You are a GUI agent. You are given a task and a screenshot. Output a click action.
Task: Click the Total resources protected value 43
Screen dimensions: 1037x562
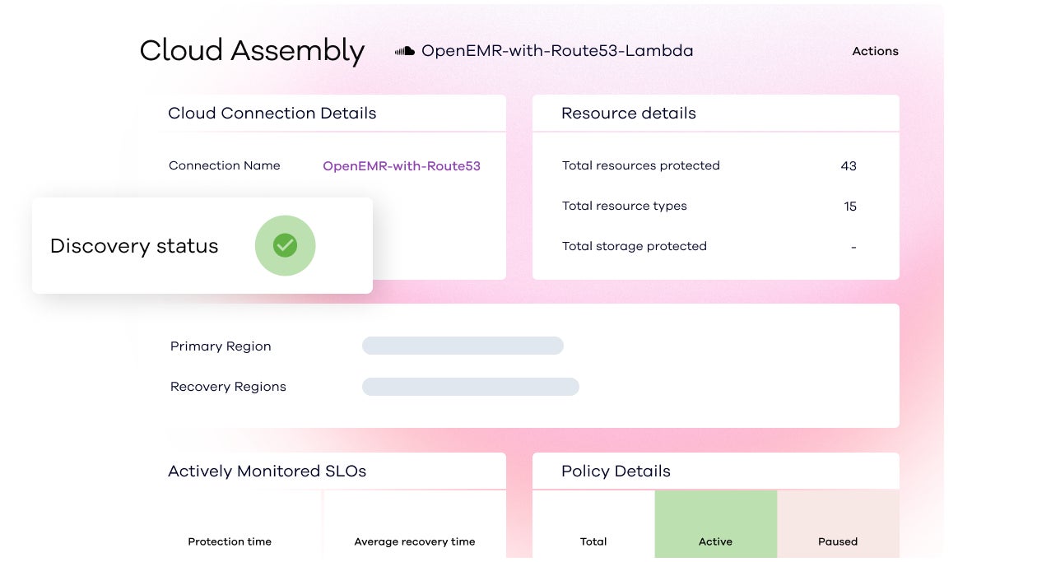(849, 165)
